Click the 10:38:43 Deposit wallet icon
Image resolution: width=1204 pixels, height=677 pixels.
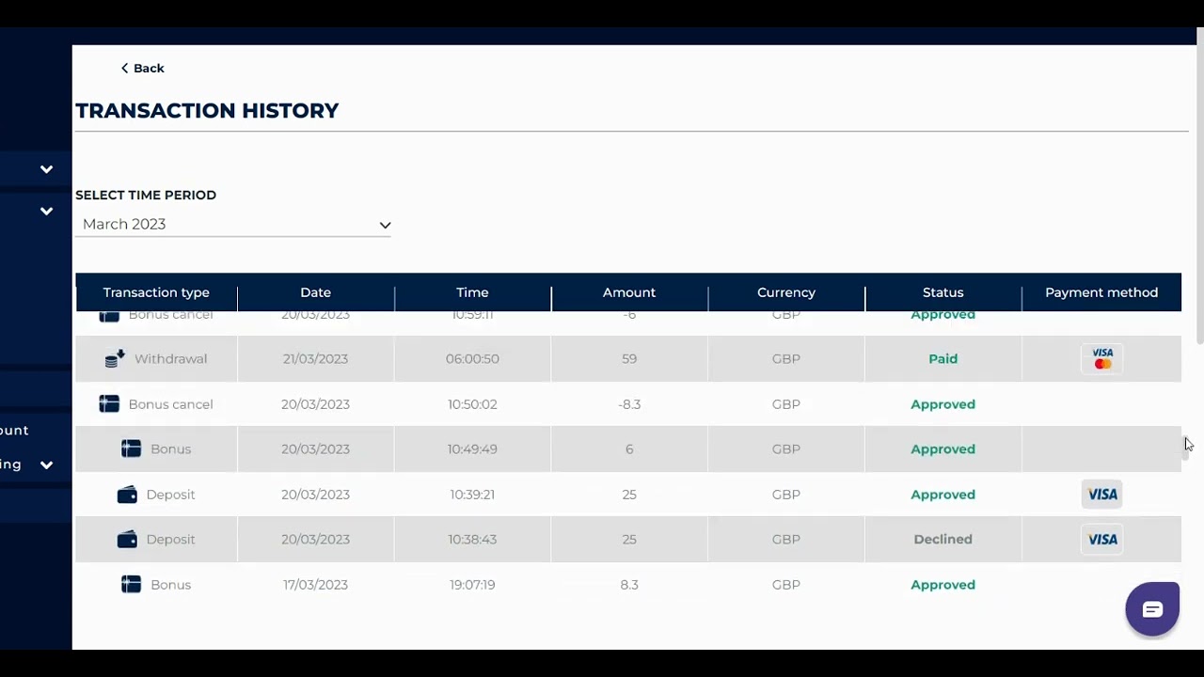pos(127,540)
